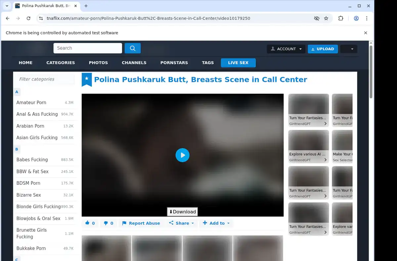
Task: Open the PHOTOS nav item
Action: coord(98,63)
